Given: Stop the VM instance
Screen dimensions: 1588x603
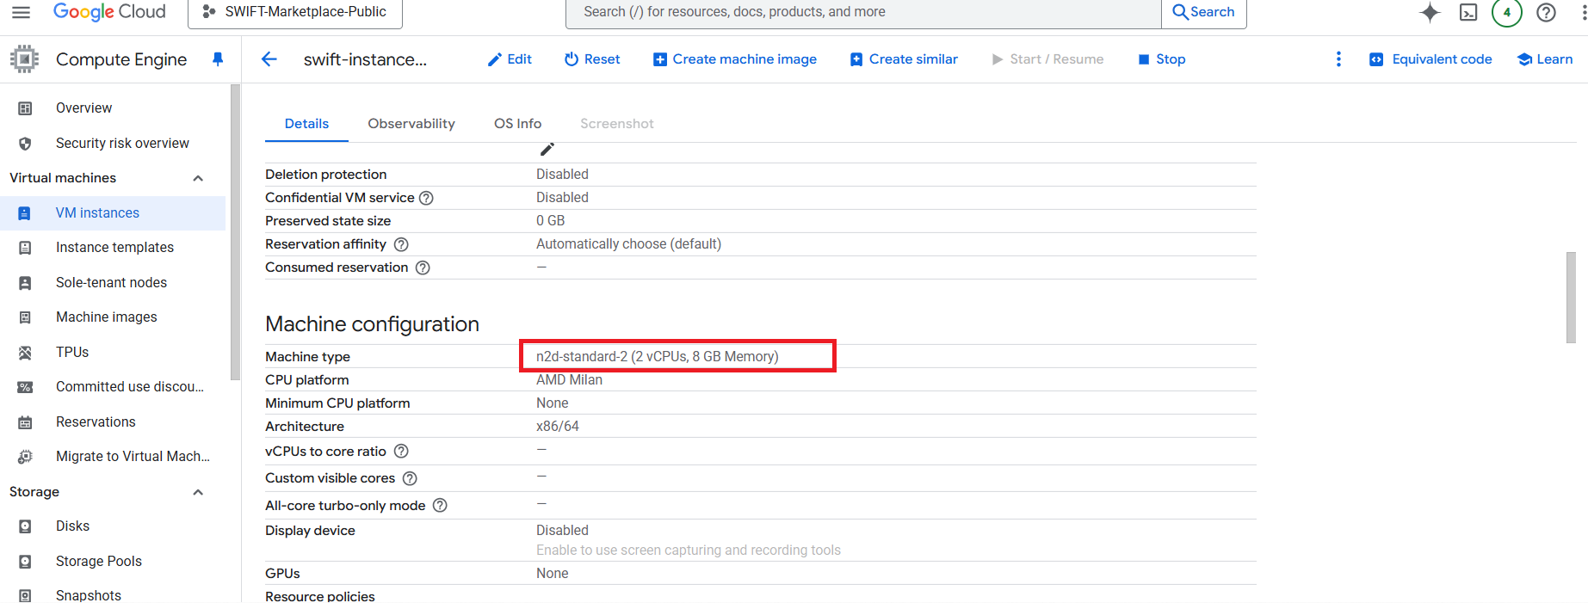Looking at the screenshot, I should [1162, 59].
